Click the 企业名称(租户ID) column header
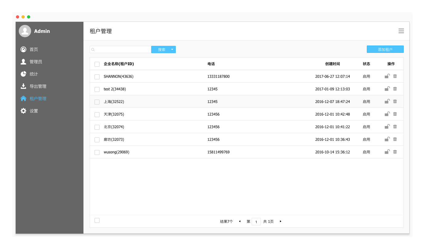Viewport: 425px width, 249px height. click(119, 64)
